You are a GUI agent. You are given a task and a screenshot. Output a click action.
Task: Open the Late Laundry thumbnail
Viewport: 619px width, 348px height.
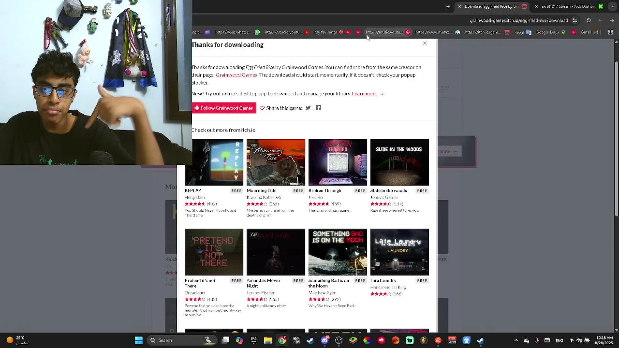tap(399, 252)
